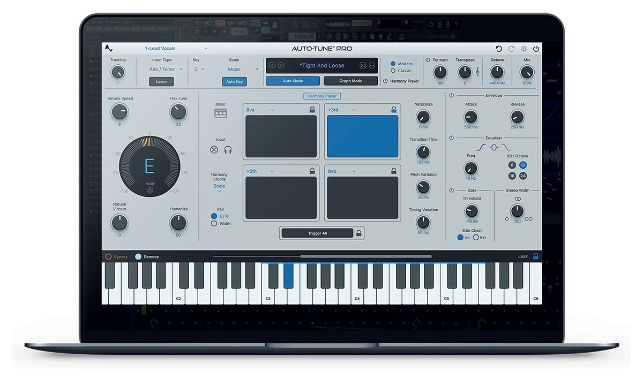Switch to Auto Mode

pos(293,81)
